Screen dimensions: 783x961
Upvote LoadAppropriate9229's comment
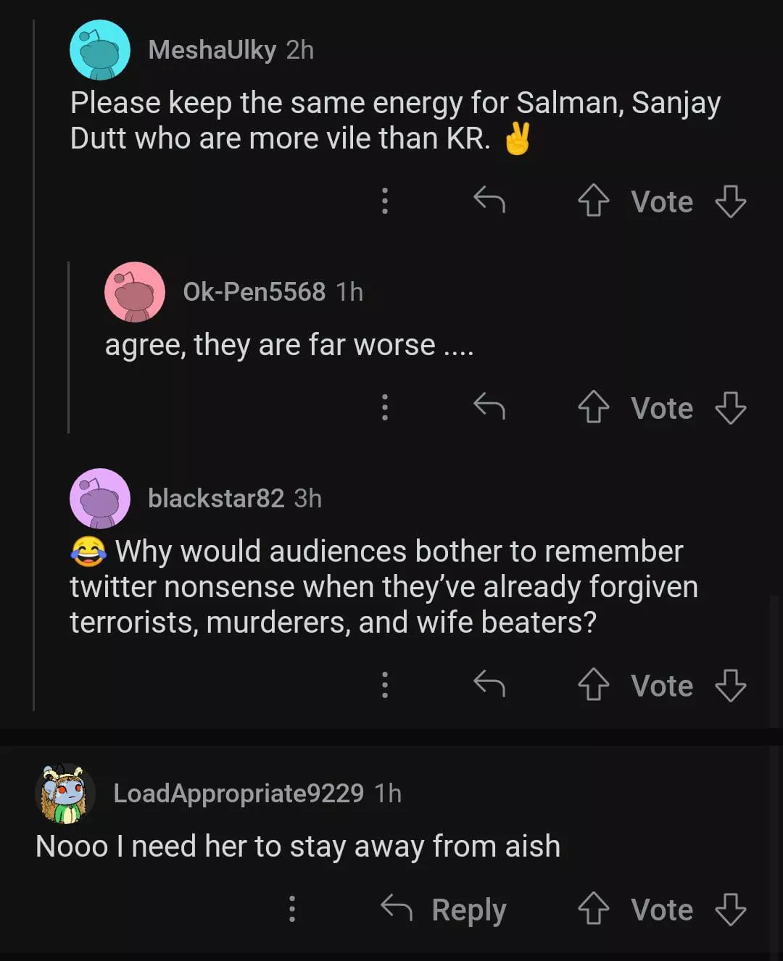[593, 909]
